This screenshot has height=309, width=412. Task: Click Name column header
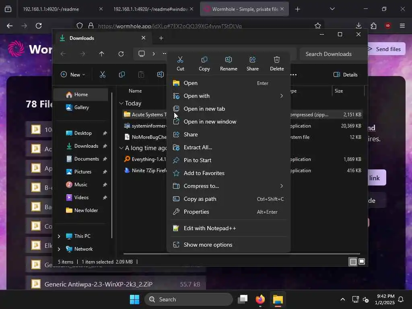tap(135, 91)
